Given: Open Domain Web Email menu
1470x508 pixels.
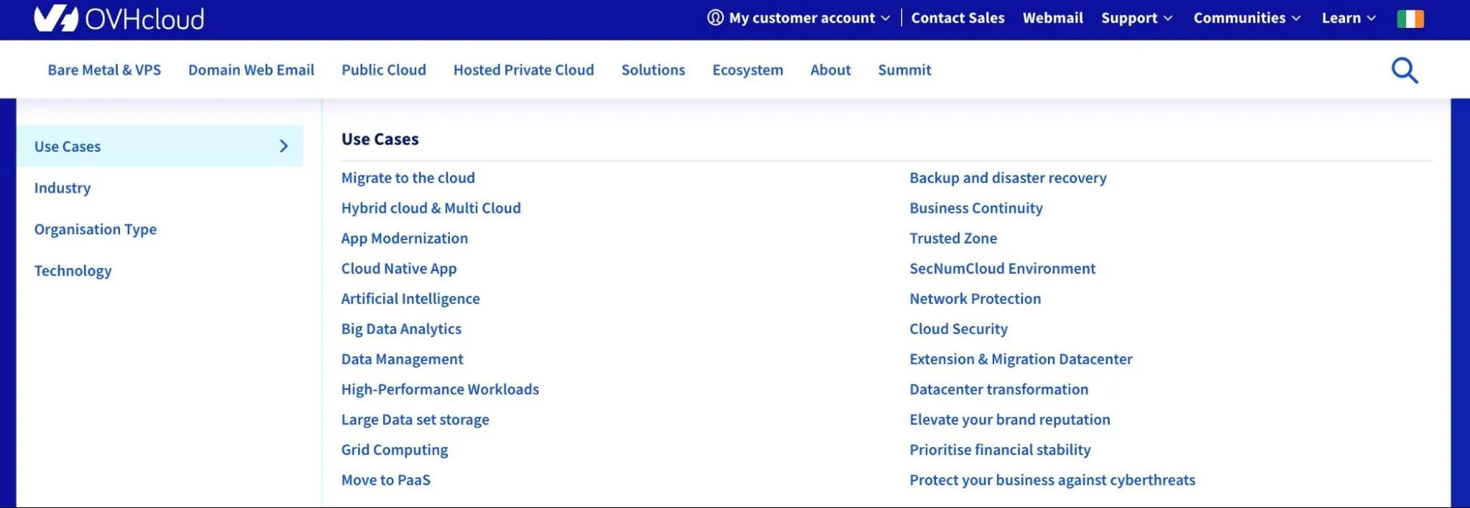Looking at the screenshot, I should [x=251, y=70].
